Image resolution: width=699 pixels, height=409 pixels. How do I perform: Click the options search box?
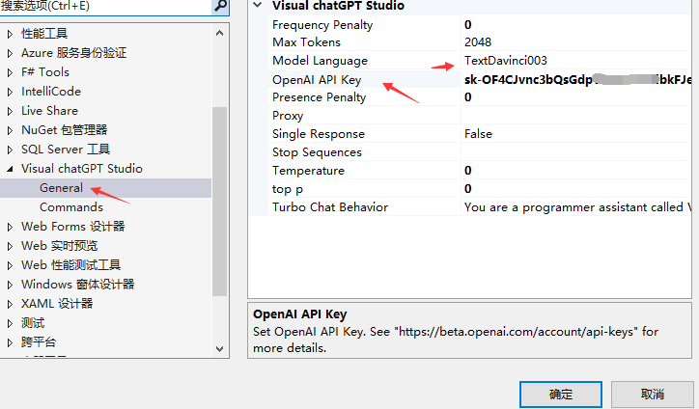pyautogui.click(x=101, y=6)
